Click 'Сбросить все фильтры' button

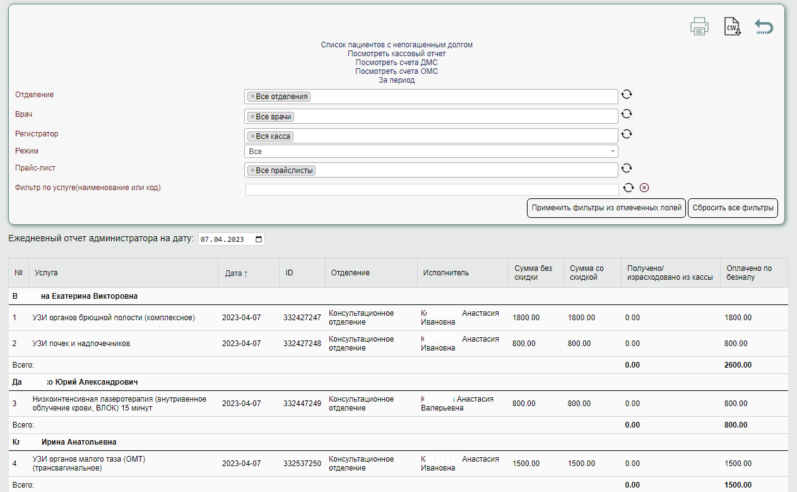coord(733,208)
